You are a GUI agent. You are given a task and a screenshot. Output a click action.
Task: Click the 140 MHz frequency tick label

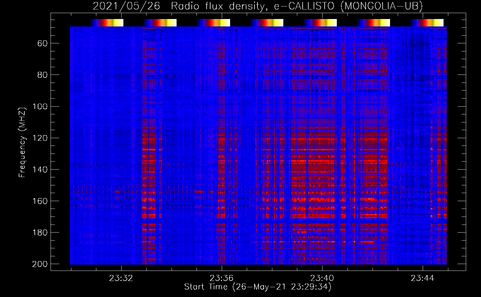(x=40, y=169)
